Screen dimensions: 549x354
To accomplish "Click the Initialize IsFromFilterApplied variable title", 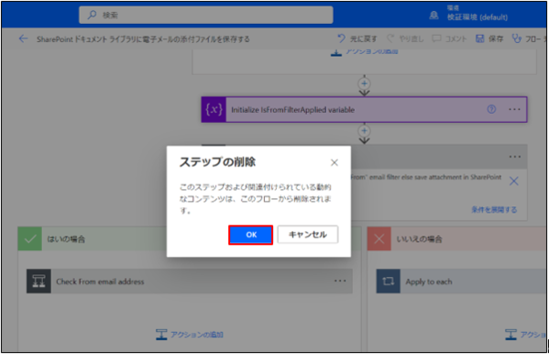I will pos(292,110).
